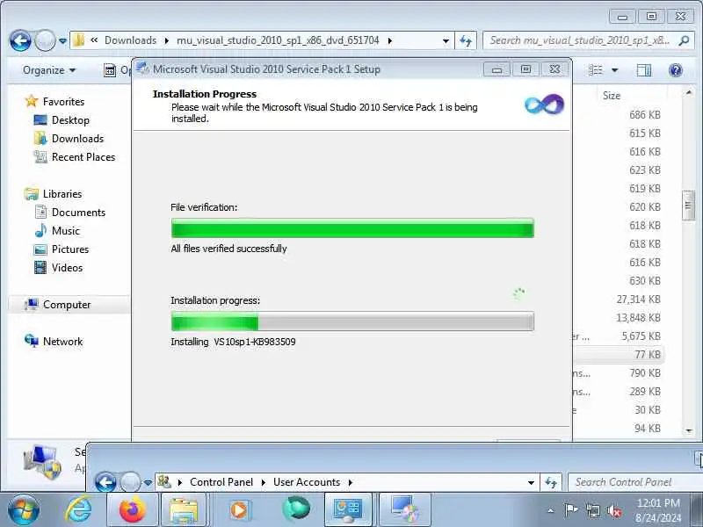Click the change view icon in explorer toolbar

click(596, 70)
